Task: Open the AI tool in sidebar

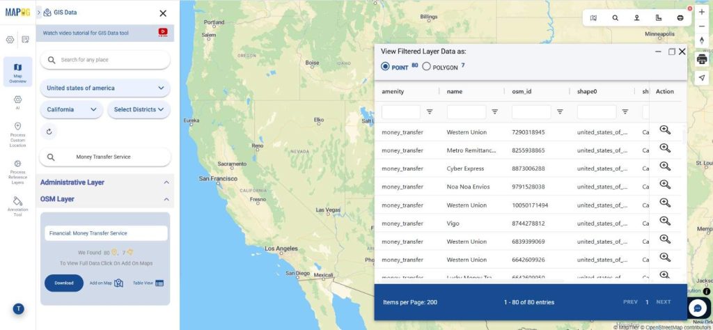Action: [17, 102]
